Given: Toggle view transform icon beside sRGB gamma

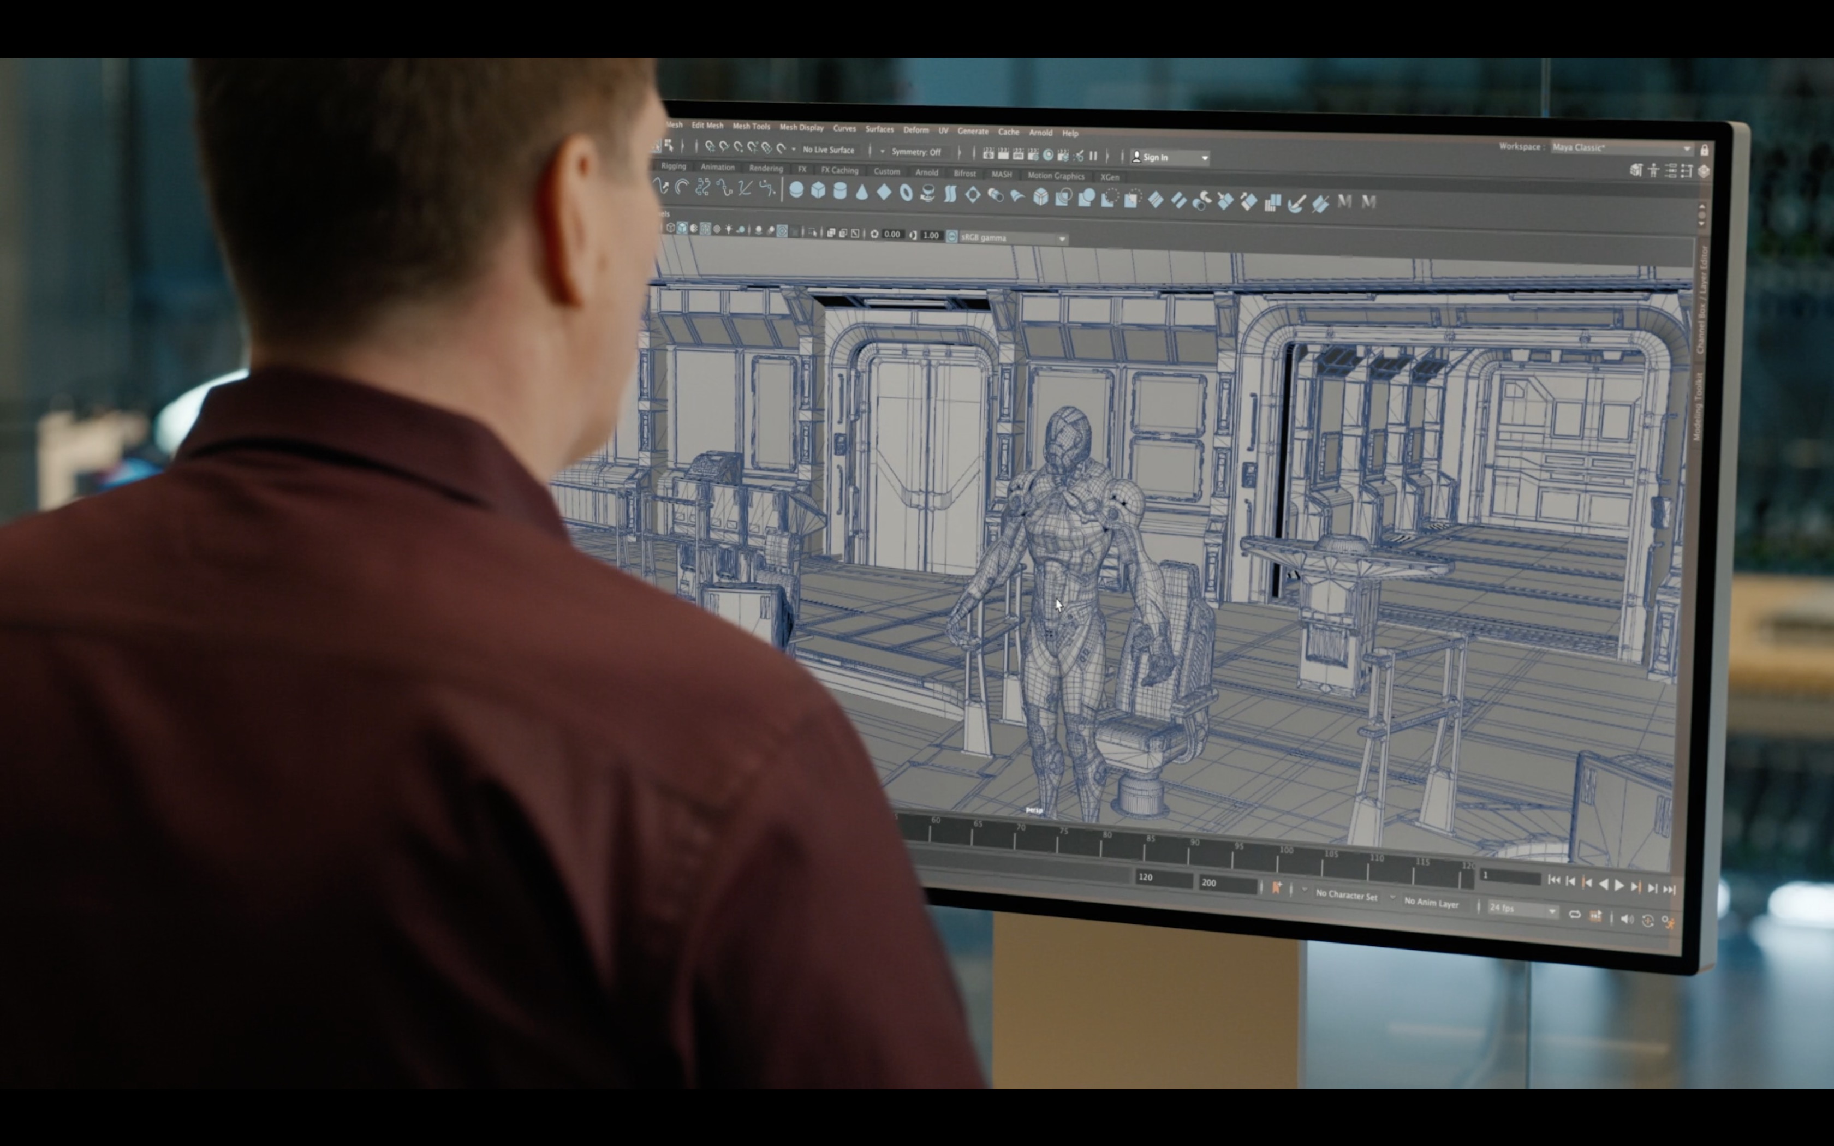Looking at the screenshot, I should click(x=951, y=236).
